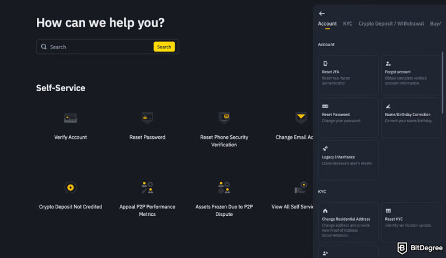Image resolution: width=446 pixels, height=258 pixels.
Task: Open the Reset 2FA card
Action: 348,75
